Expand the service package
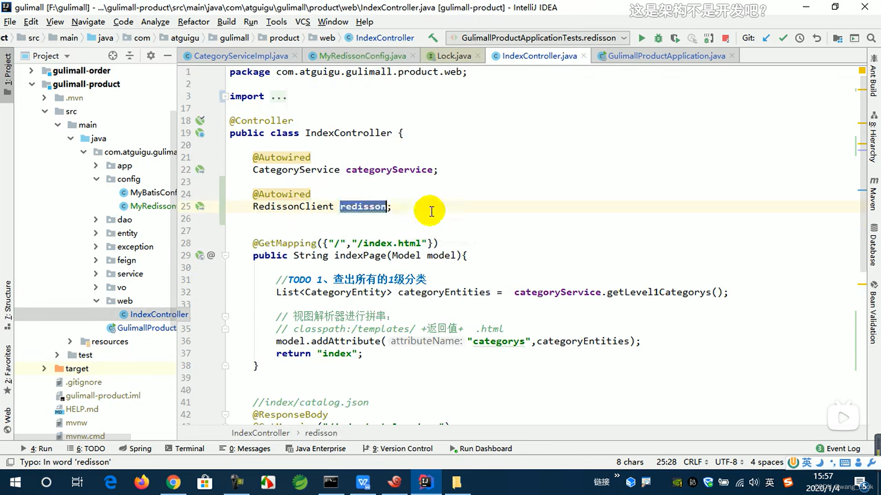The height and width of the screenshot is (495, 881). click(96, 274)
